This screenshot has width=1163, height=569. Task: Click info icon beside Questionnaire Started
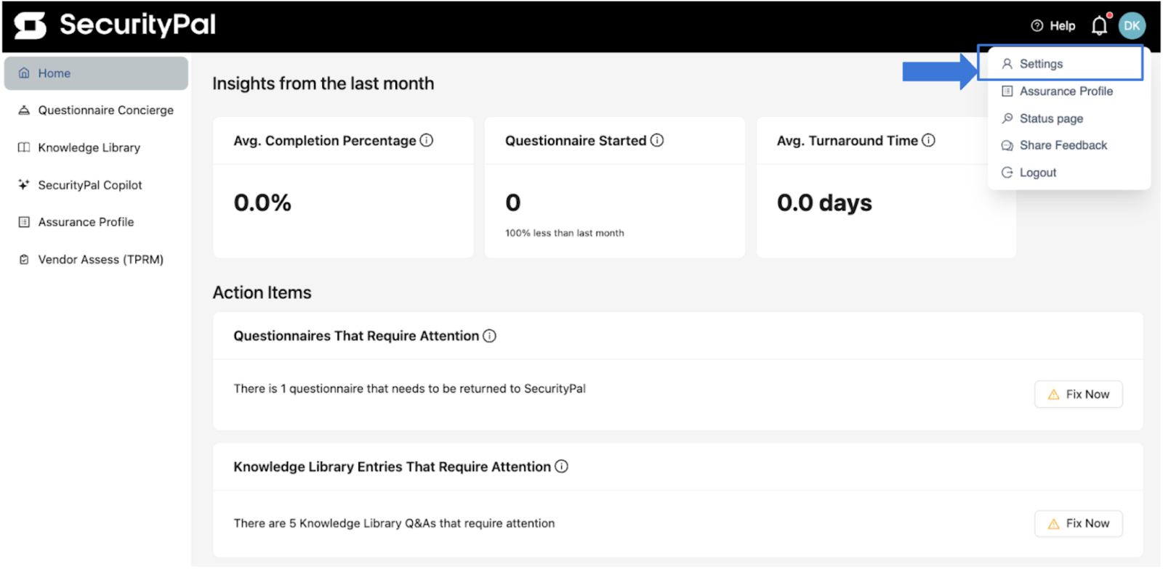(657, 140)
